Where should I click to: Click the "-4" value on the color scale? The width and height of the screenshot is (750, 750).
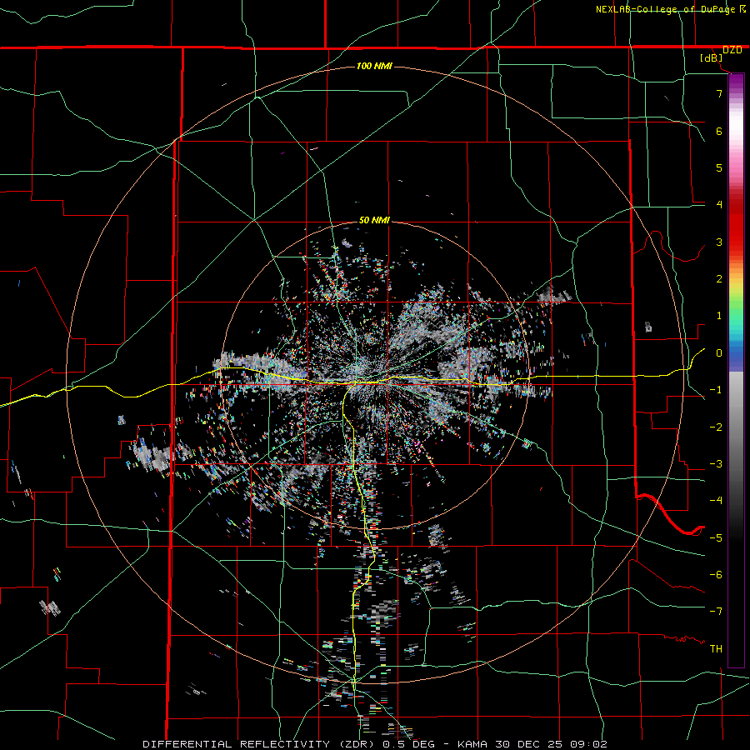click(716, 500)
